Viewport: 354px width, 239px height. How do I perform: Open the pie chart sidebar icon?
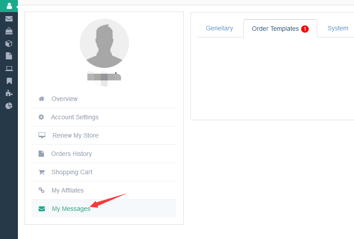(9, 106)
